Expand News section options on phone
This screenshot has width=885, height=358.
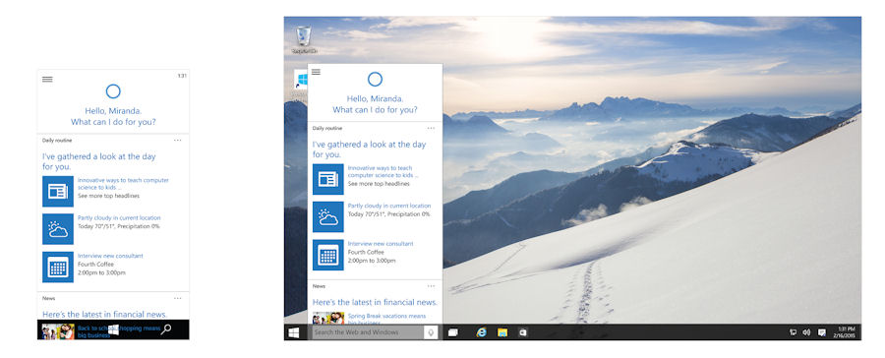click(178, 298)
